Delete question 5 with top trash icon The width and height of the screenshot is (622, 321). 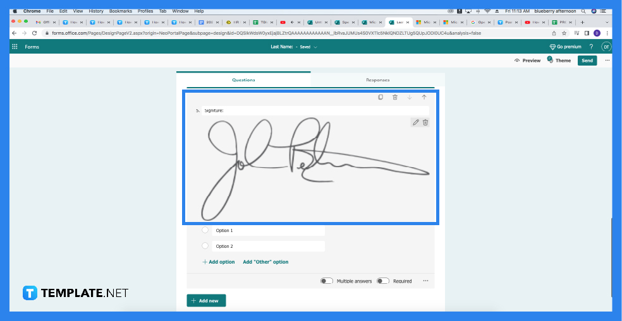(395, 97)
